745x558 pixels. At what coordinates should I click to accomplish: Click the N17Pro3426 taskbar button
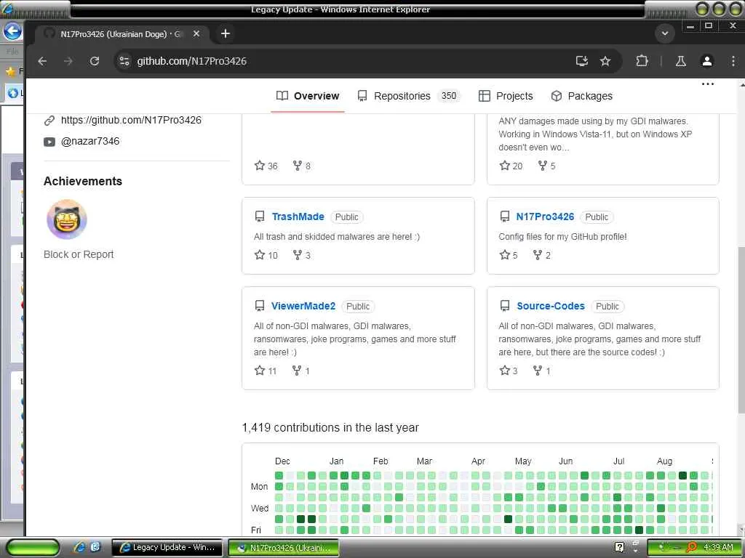[x=284, y=548]
